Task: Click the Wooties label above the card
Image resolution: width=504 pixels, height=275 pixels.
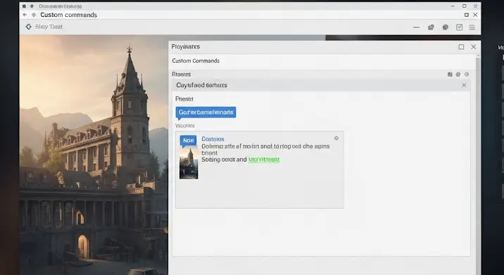Action: (x=185, y=126)
